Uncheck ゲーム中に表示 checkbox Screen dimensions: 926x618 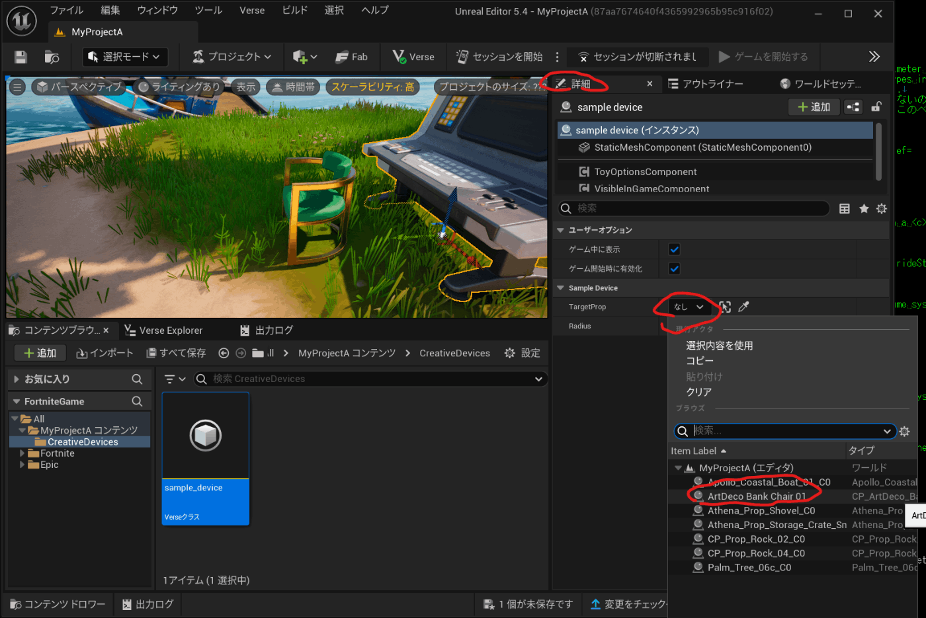674,249
